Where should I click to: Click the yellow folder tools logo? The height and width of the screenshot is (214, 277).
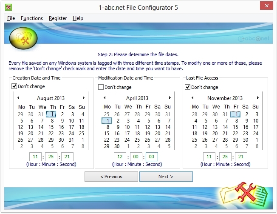23,39
